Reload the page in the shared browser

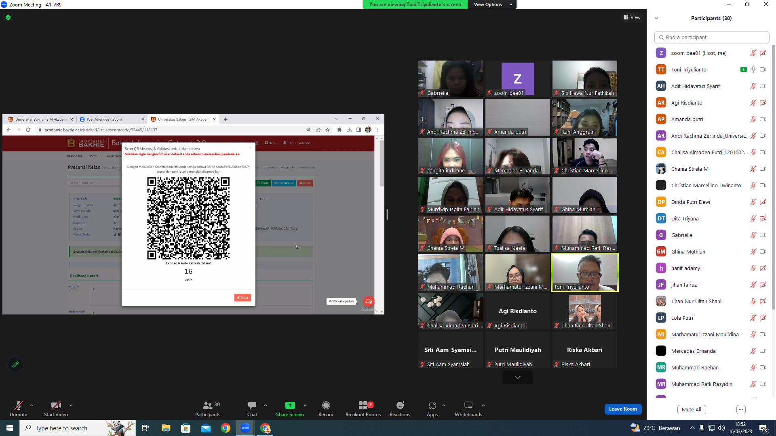[28, 130]
